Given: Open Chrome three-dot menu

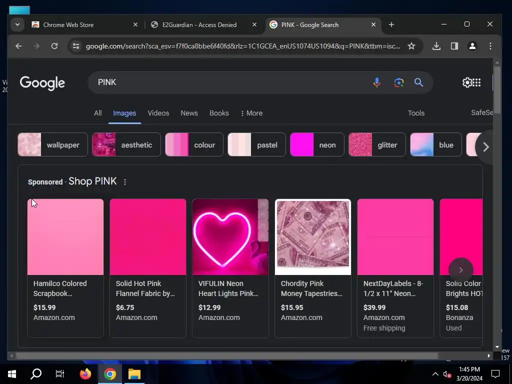Looking at the screenshot, I should tap(490, 46).
